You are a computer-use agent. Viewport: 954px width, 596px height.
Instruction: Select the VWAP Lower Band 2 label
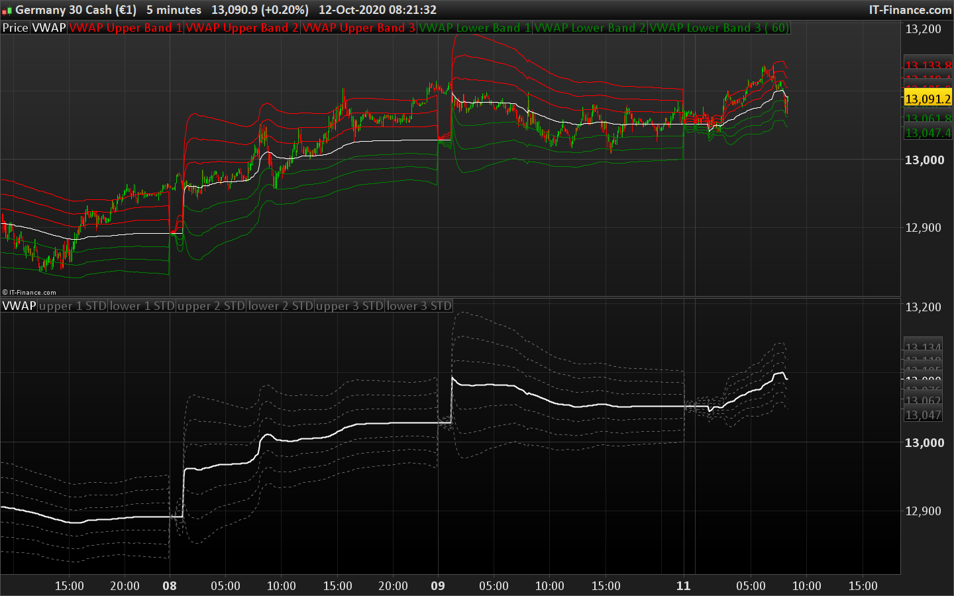pyautogui.click(x=590, y=28)
